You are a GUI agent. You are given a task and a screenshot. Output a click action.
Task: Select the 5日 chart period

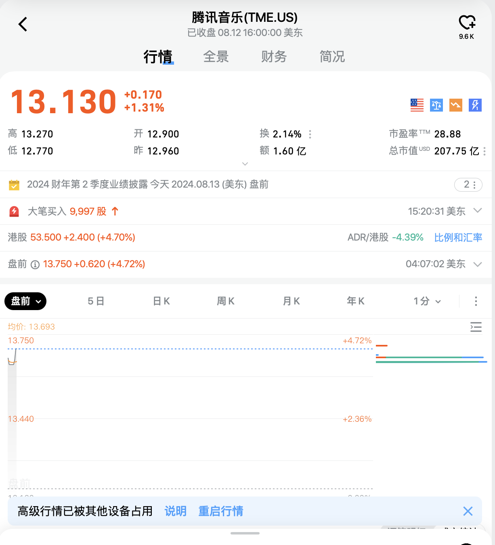pos(96,301)
